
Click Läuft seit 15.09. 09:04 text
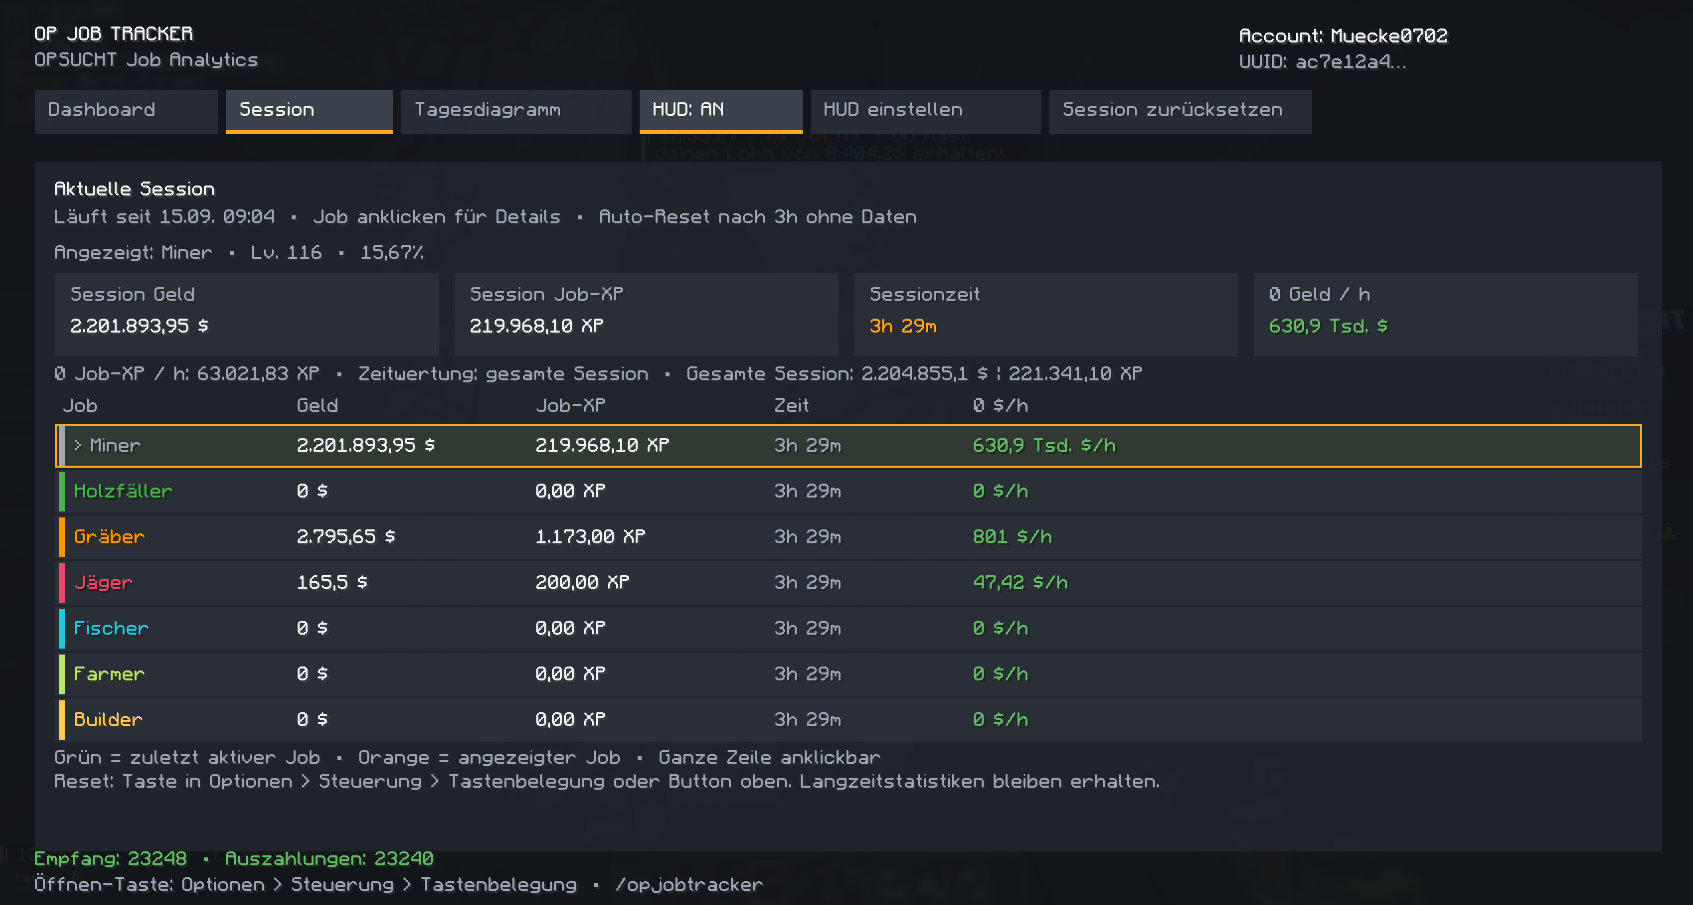pyautogui.click(x=164, y=217)
